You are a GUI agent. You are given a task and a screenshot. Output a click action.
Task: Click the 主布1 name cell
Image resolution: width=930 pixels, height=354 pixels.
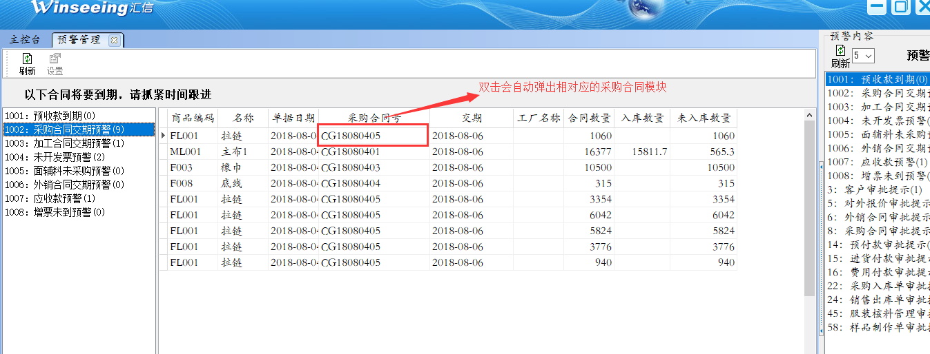pyautogui.click(x=243, y=152)
